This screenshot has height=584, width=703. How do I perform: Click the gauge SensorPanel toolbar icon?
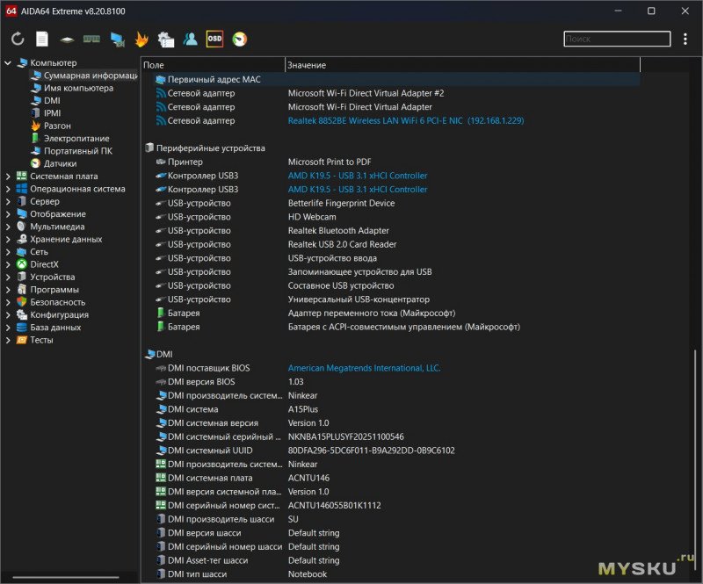pos(240,40)
